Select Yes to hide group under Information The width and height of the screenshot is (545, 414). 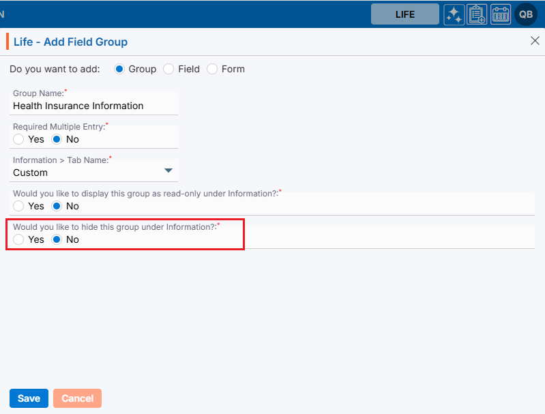18,239
